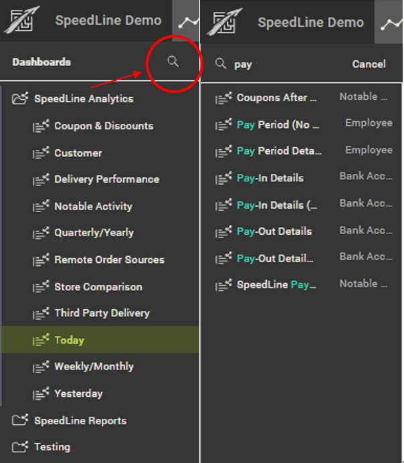
Task: Open the Yesterday dashboard
Action: coord(78,393)
